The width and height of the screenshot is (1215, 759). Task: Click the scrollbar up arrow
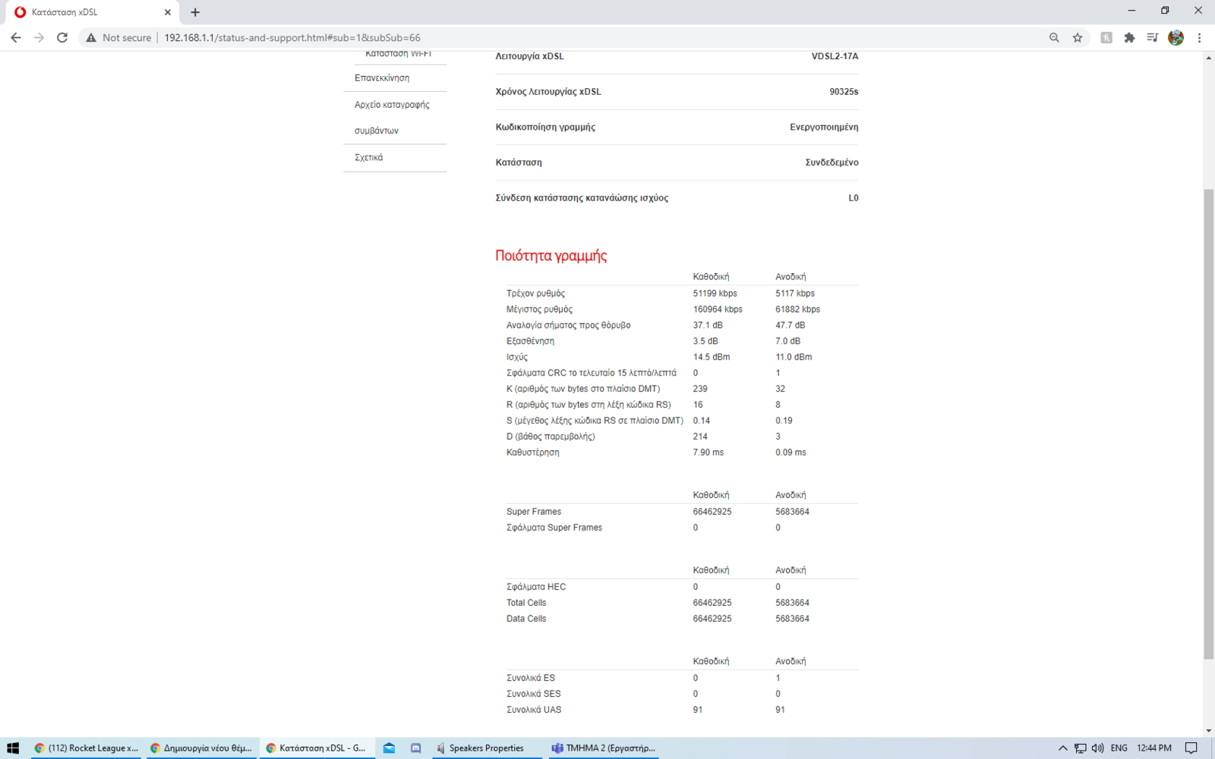1209,58
